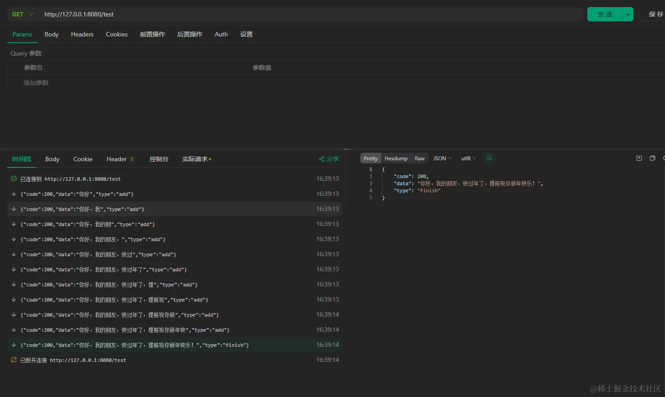665x397 pixels.
Task: Open the 实际请求 actual request tab
Action: (195, 159)
